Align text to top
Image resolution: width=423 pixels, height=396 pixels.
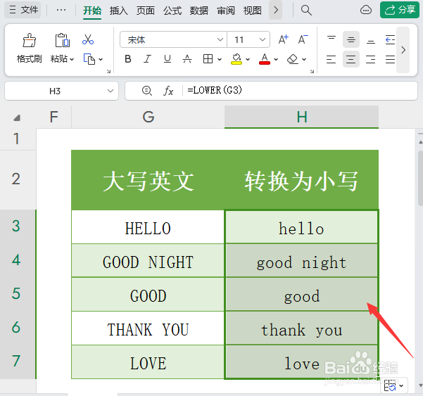coord(332,39)
